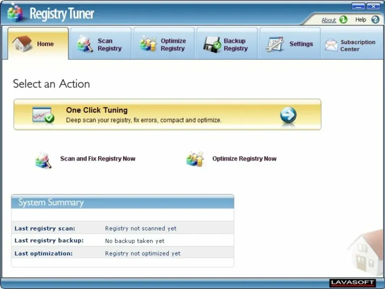Image resolution: width=385 pixels, height=289 pixels.
Task: Click the Subscription Center envelope icon
Action: click(331, 45)
